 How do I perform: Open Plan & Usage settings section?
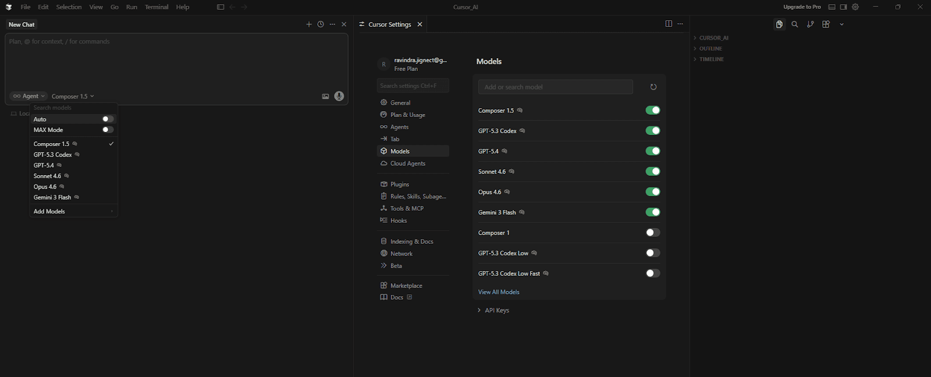(x=407, y=115)
